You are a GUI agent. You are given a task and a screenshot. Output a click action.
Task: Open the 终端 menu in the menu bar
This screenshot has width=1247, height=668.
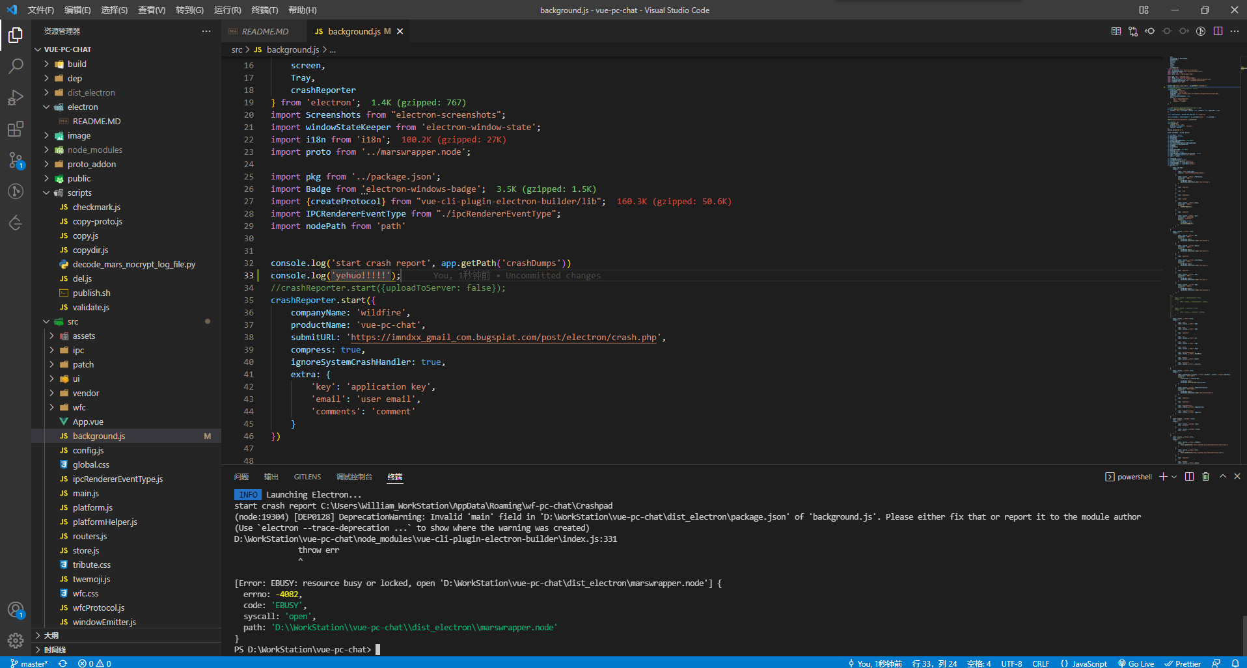264,10
